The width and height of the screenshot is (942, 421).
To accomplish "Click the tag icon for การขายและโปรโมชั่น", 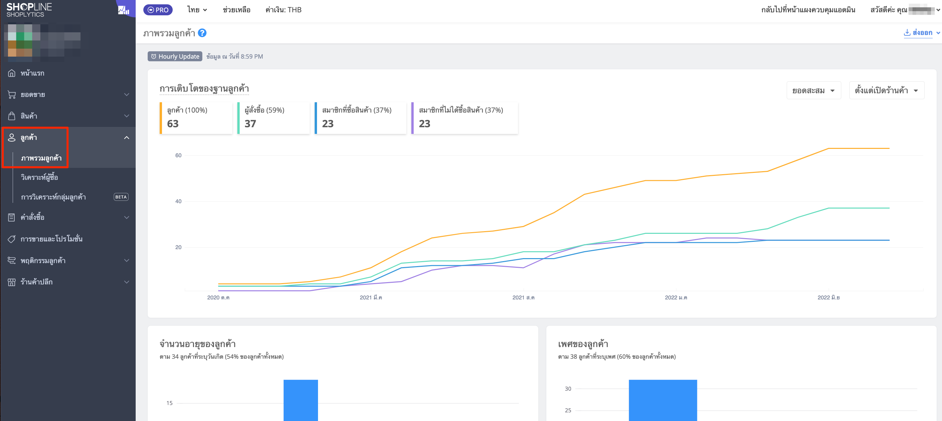I will (x=12, y=238).
